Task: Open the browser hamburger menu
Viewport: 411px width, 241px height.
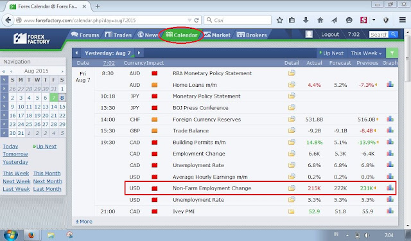Action: tap(403, 20)
